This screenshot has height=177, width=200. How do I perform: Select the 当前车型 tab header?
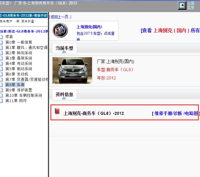(x=64, y=49)
